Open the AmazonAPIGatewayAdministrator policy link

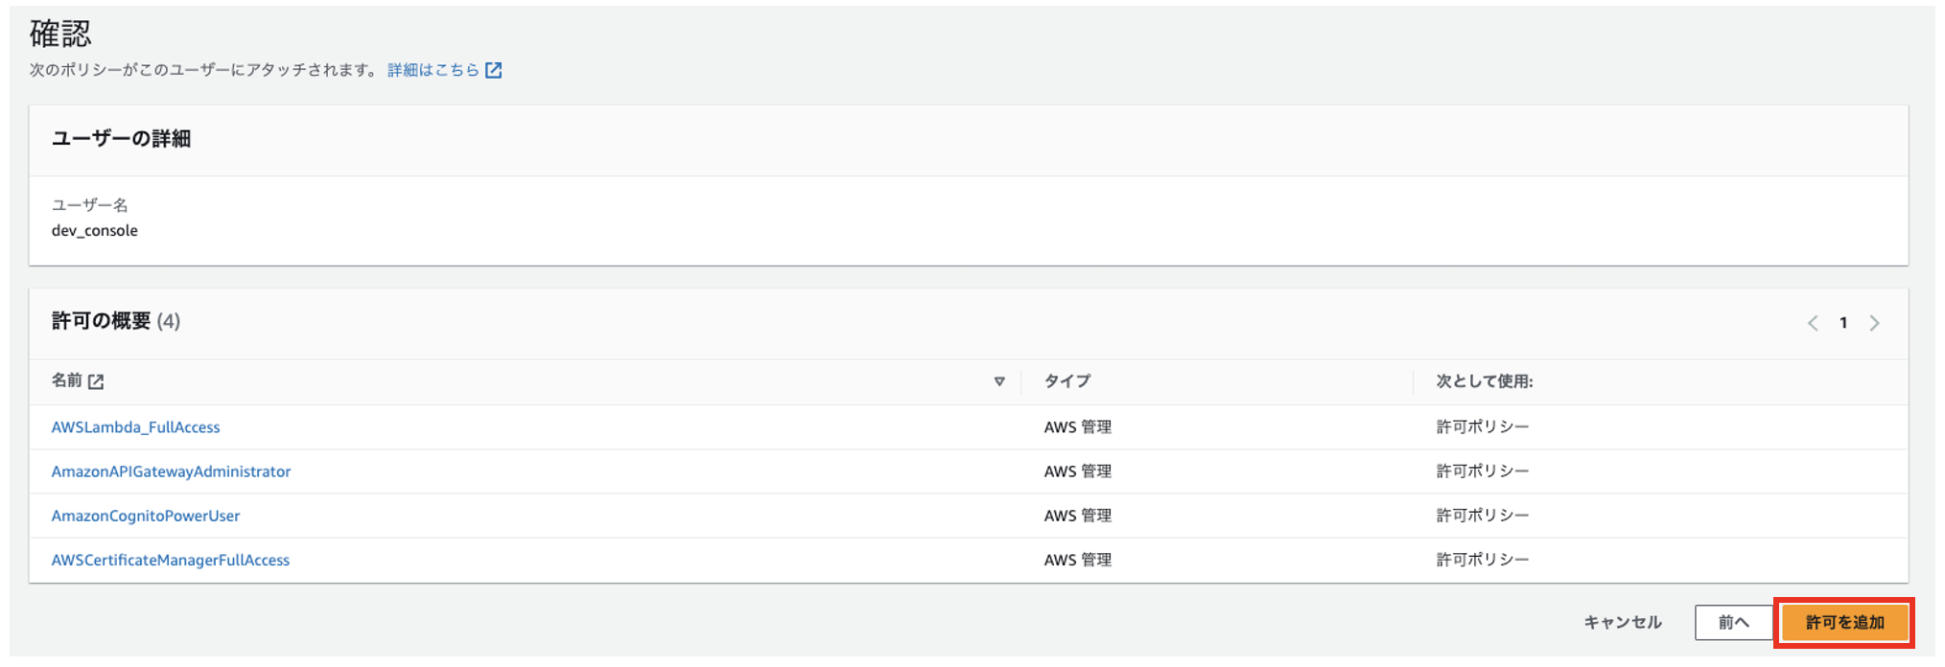pos(171,471)
